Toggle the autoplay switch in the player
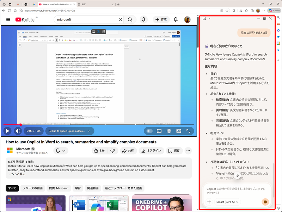Screen dimensions: 282x212 149,131
